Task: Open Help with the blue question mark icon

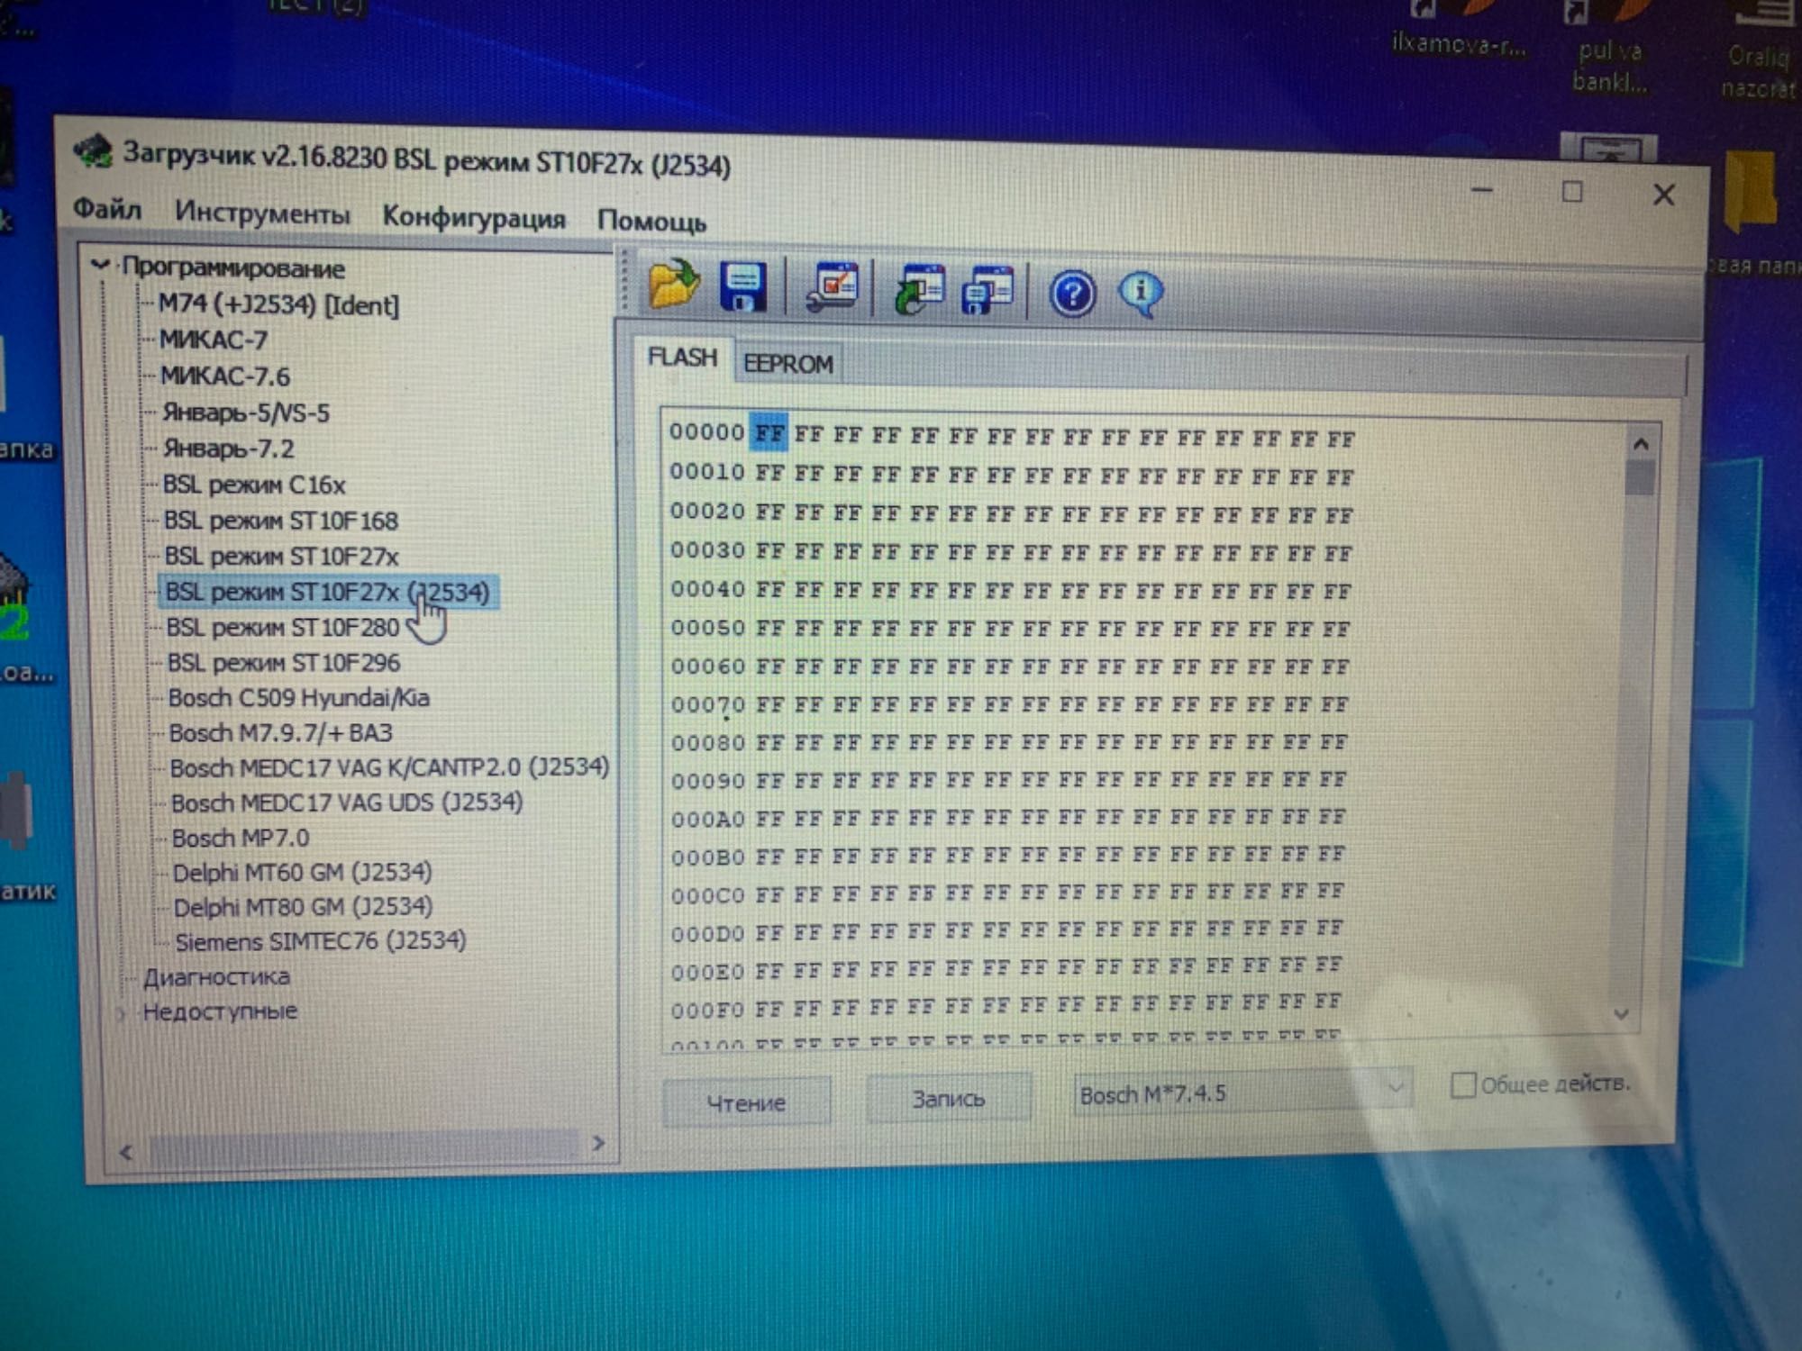Action: tap(1072, 294)
